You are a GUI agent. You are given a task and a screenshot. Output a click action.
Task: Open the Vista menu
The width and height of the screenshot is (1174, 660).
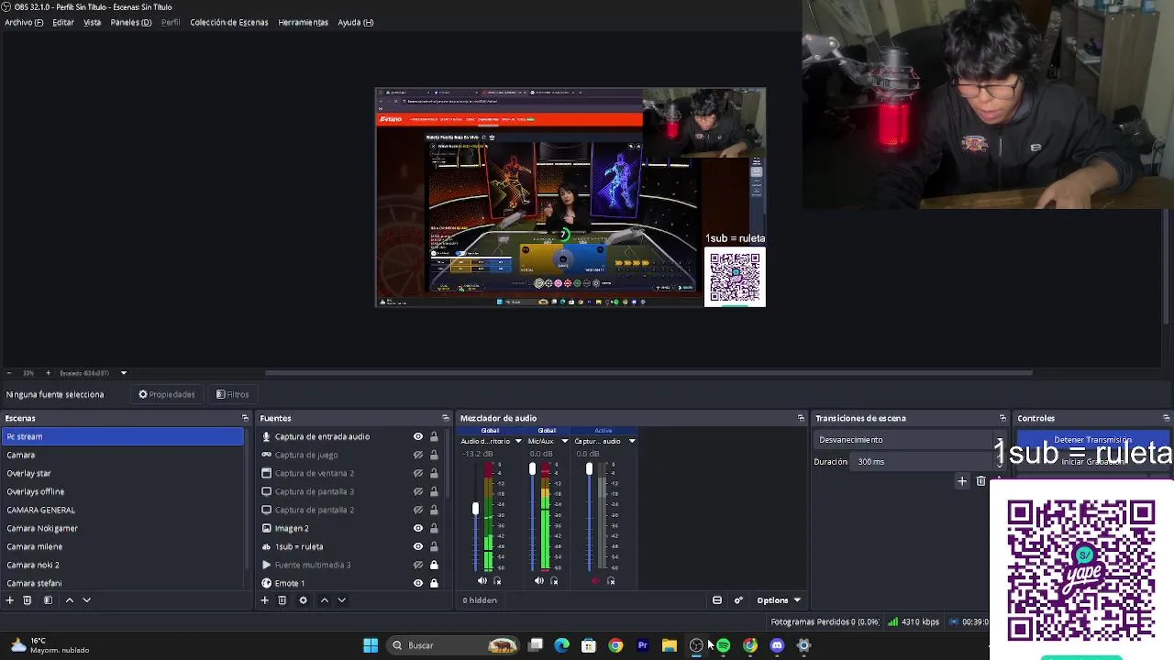tap(93, 22)
